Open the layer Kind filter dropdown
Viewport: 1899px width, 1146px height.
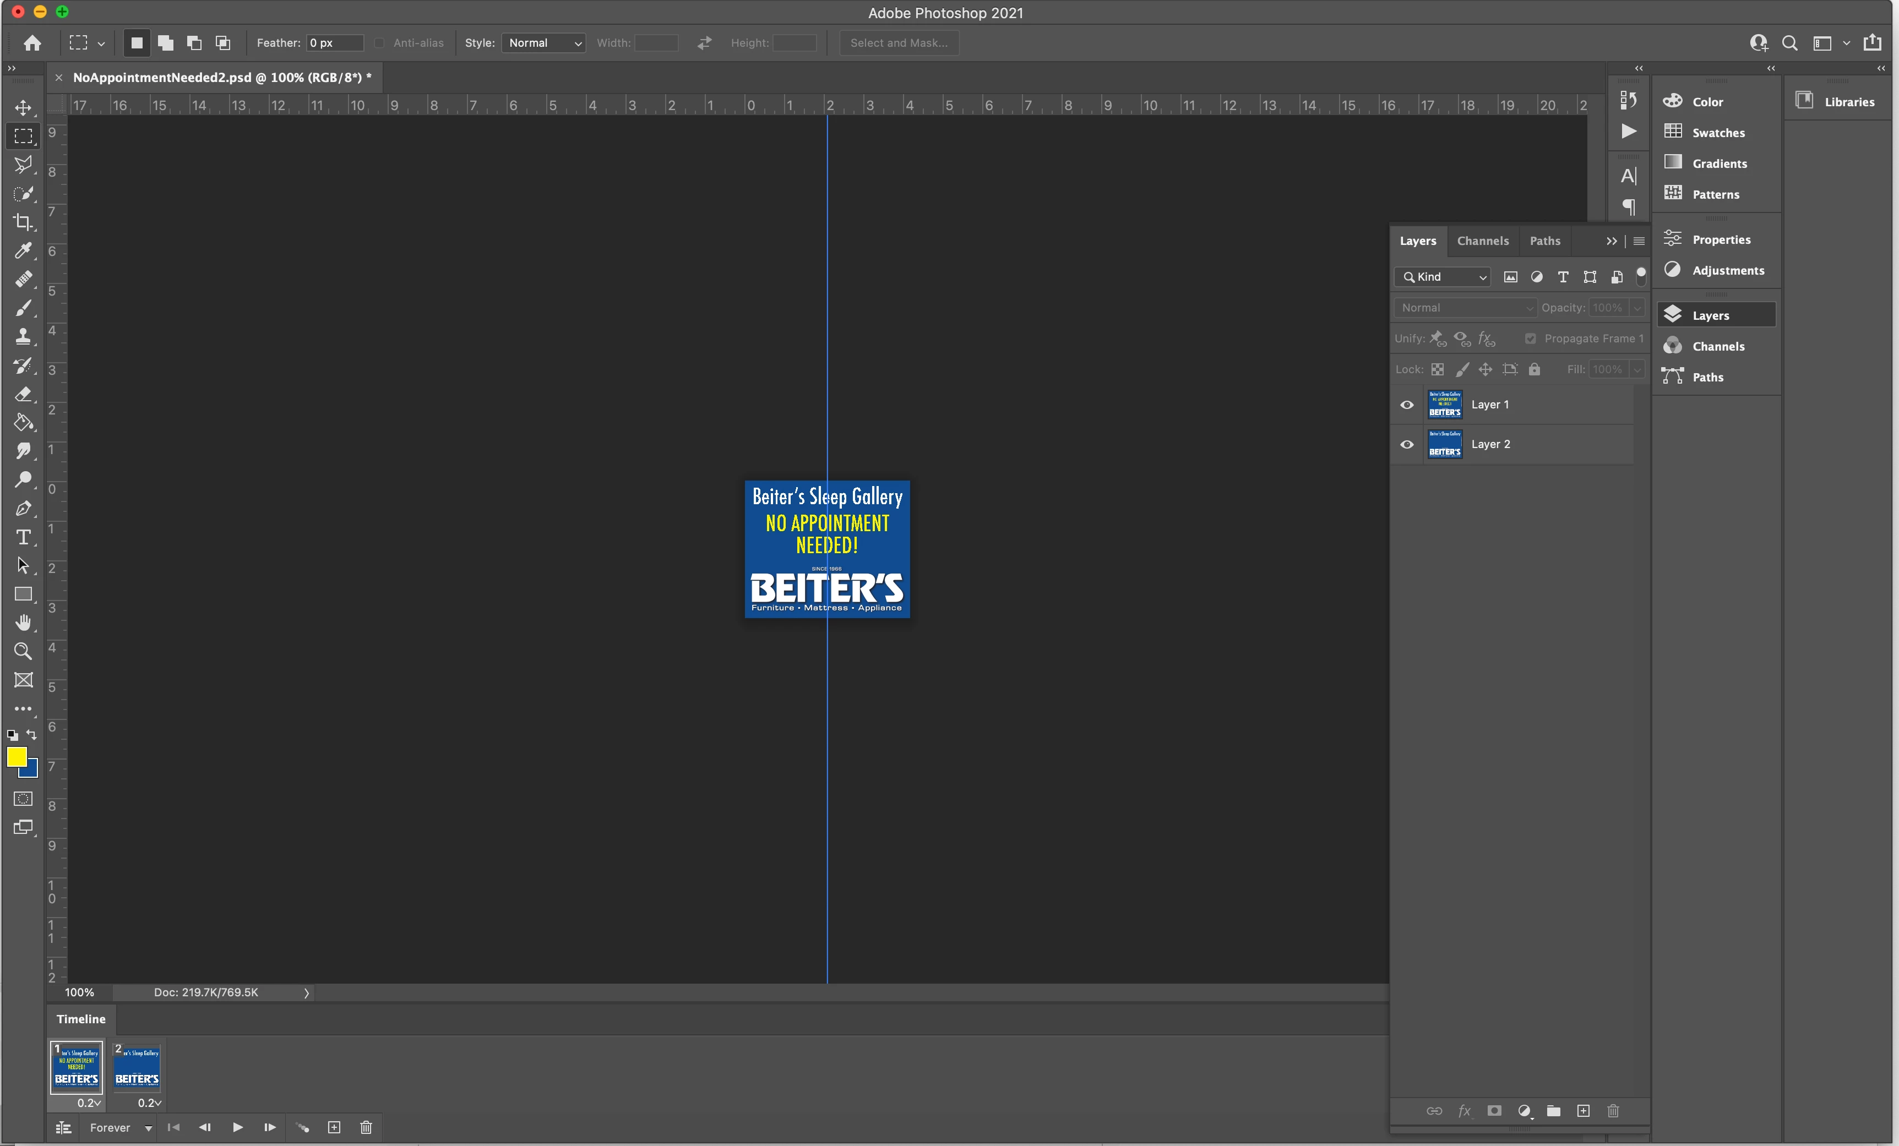[x=1443, y=277]
